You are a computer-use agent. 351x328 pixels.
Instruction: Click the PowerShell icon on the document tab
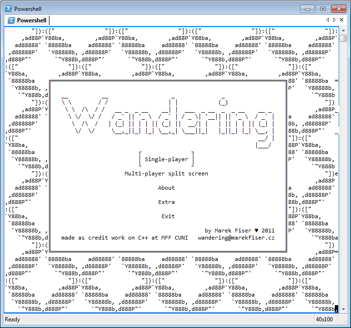(x=10, y=20)
